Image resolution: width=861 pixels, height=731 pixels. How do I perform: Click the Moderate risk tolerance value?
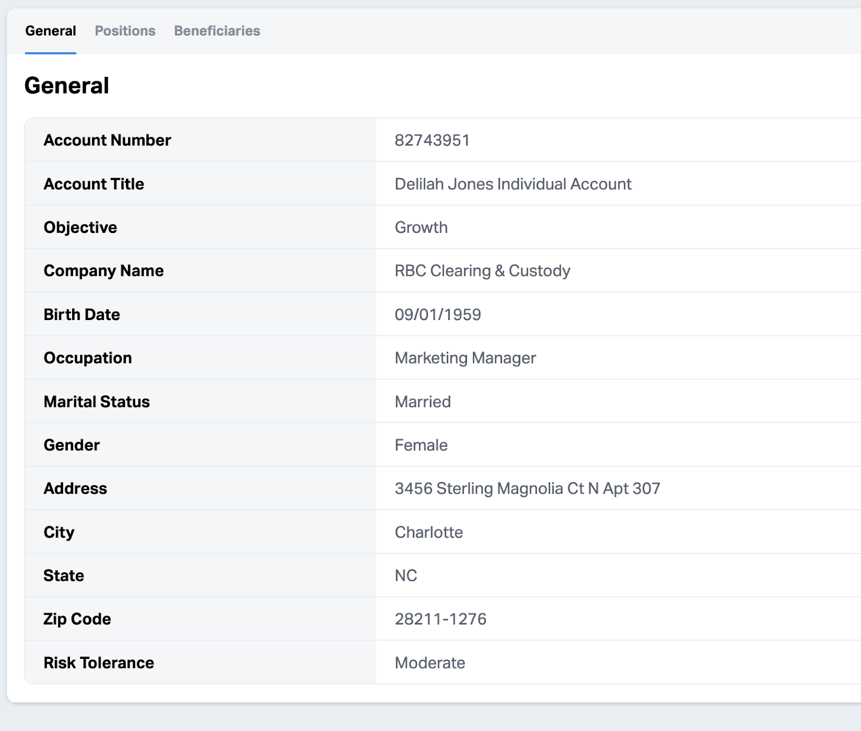429,663
